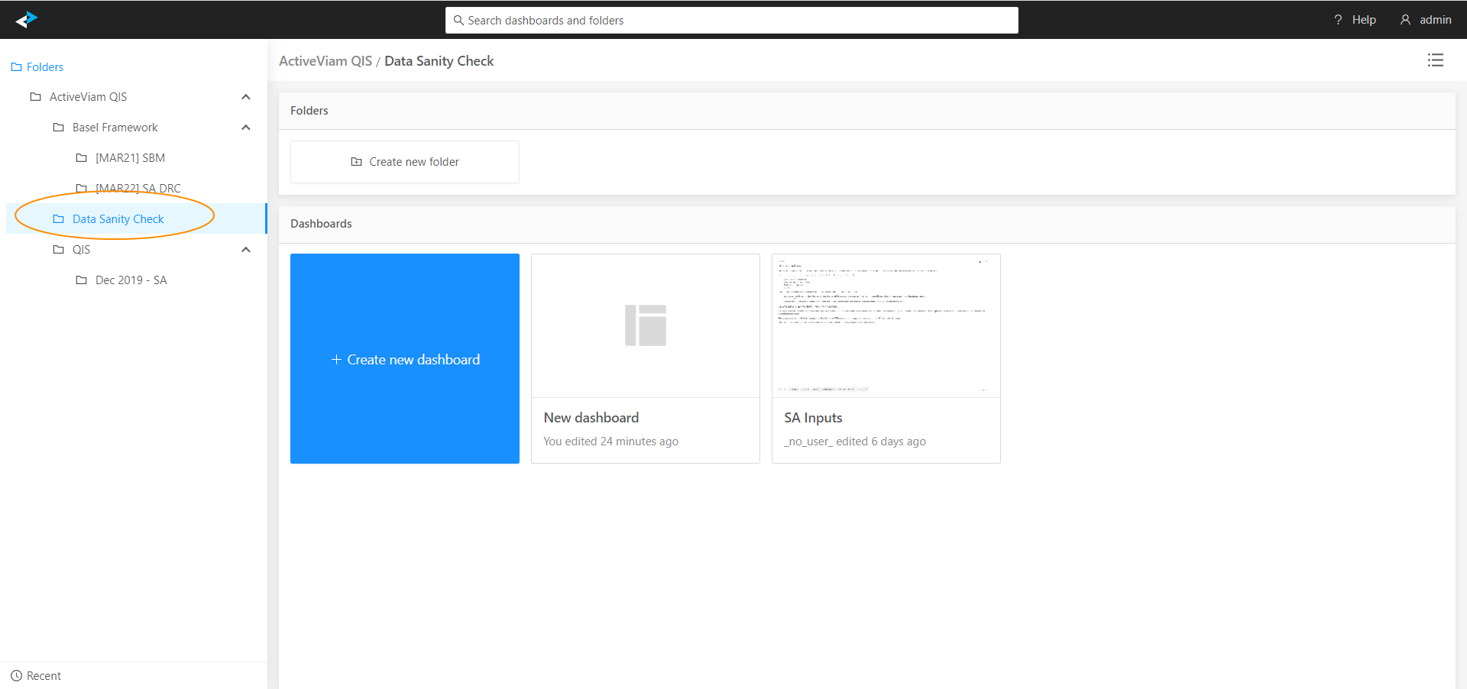Select the Folders root in sidebar

click(x=37, y=67)
